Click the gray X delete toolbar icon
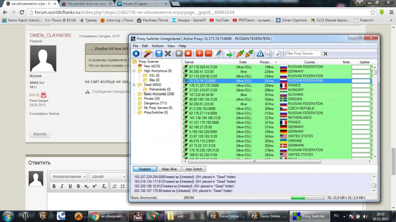The width and height of the screenshot is (396, 222). pos(168,53)
